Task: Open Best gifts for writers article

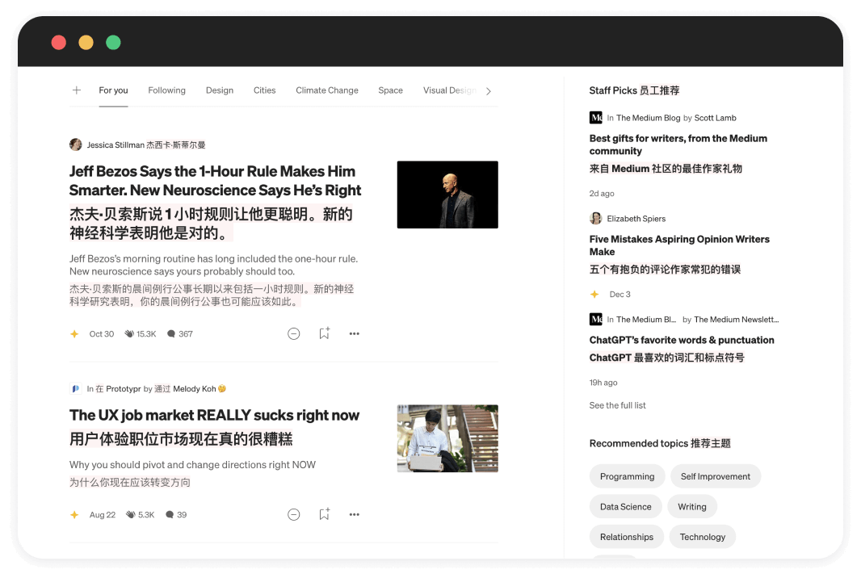Action: (x=678, y=144)
